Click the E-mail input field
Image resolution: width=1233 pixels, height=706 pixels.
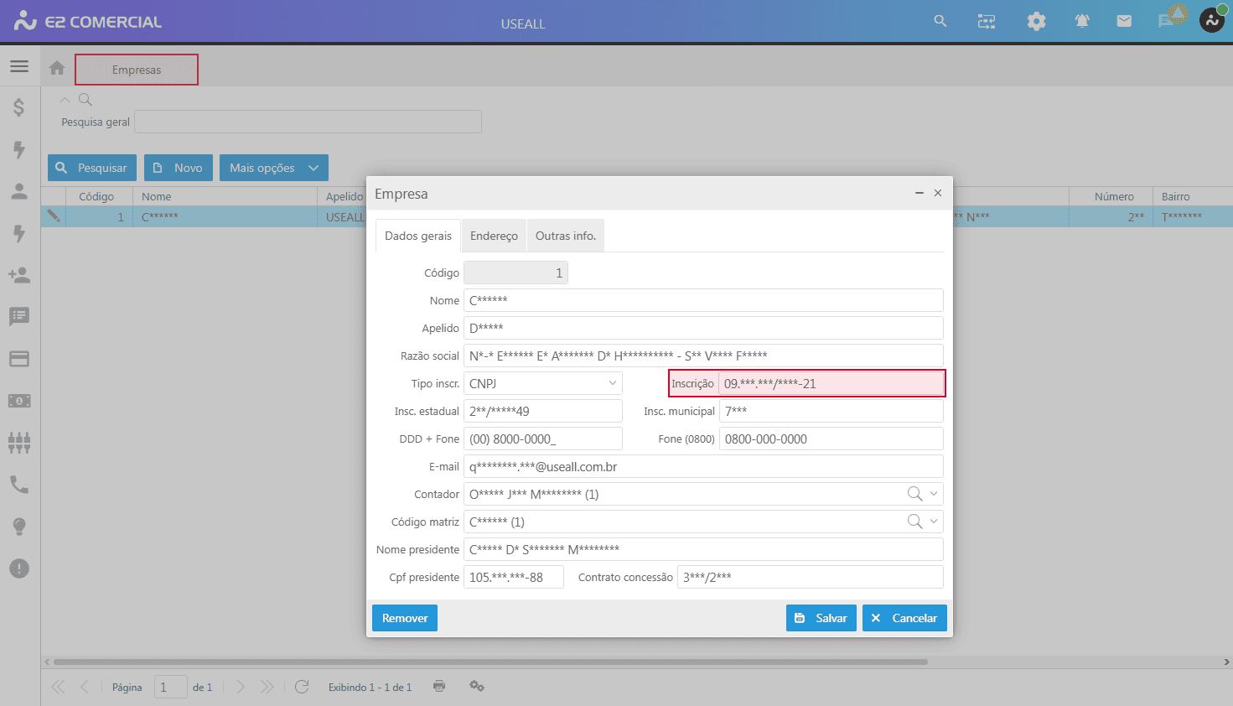pyautogui.click(x=702, y=466)
